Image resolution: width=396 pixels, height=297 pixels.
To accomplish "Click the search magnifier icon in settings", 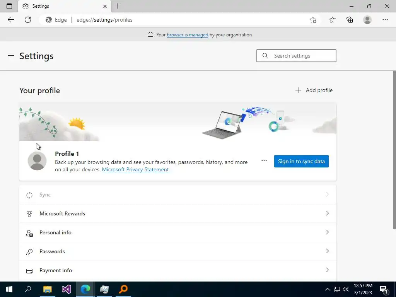I will click(x=265, y=56).
